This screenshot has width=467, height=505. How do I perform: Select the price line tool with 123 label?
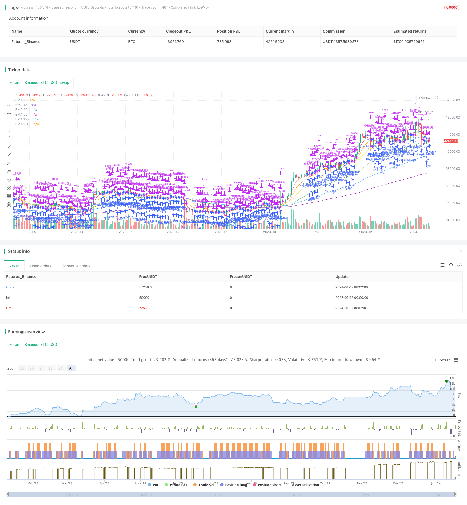9,171
